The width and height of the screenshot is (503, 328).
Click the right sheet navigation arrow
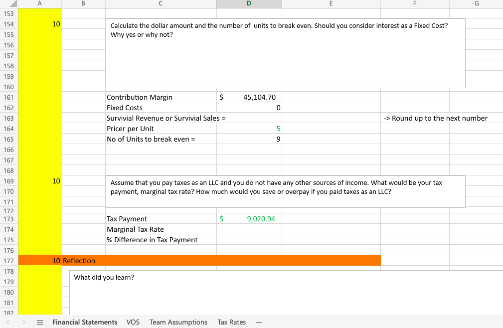pos(23,322)
